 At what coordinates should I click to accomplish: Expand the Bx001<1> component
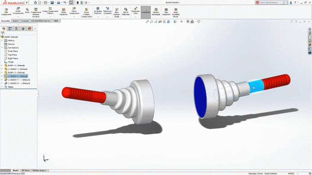click(2, 65)
